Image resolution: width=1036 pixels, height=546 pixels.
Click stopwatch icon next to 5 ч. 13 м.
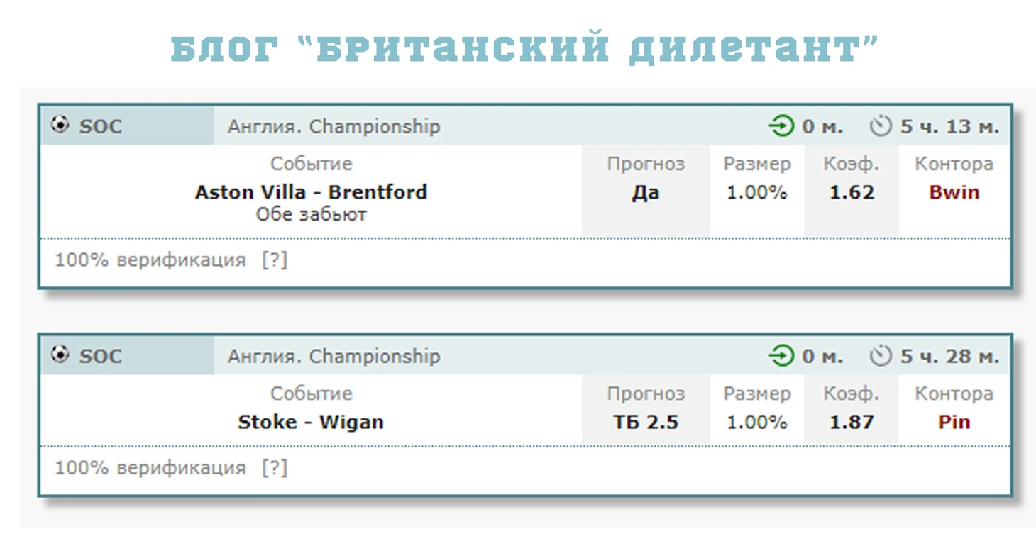[881, 126]
